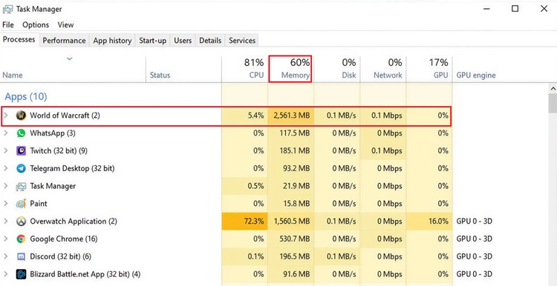This screenshot has width=557, height=286.
Task: Click Overwatch's 72.3% CPU cell
Action: [245, 222]
